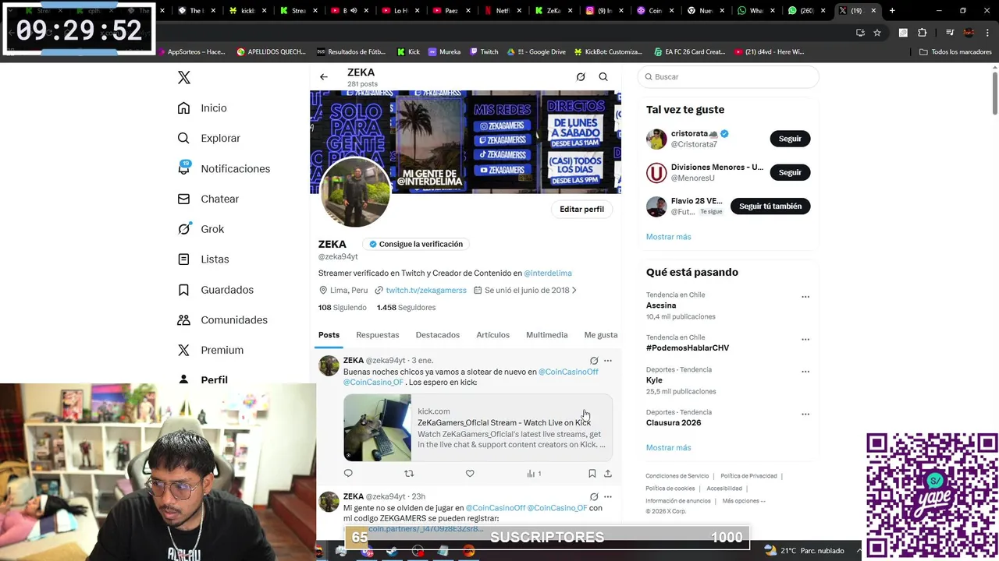Open more options for Kyle trend
Image resolution: width=999 pixels, height=561 pixels.
tap(805, 372)
